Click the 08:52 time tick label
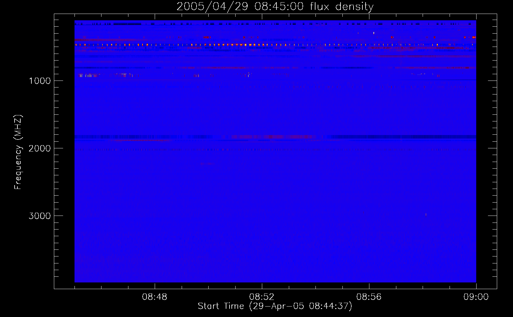 pyautogui.click(x=262, y=297)
